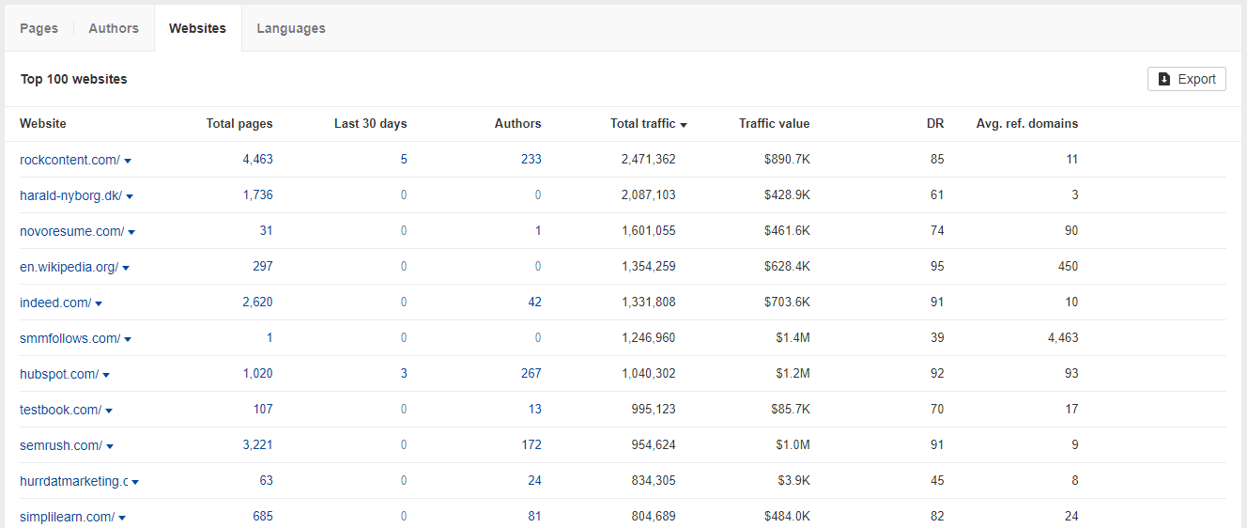Select en.wikipedia.org DR value 95

[x=937, y=267]
